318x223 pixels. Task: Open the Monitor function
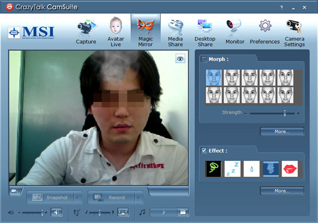pos(235,32)
